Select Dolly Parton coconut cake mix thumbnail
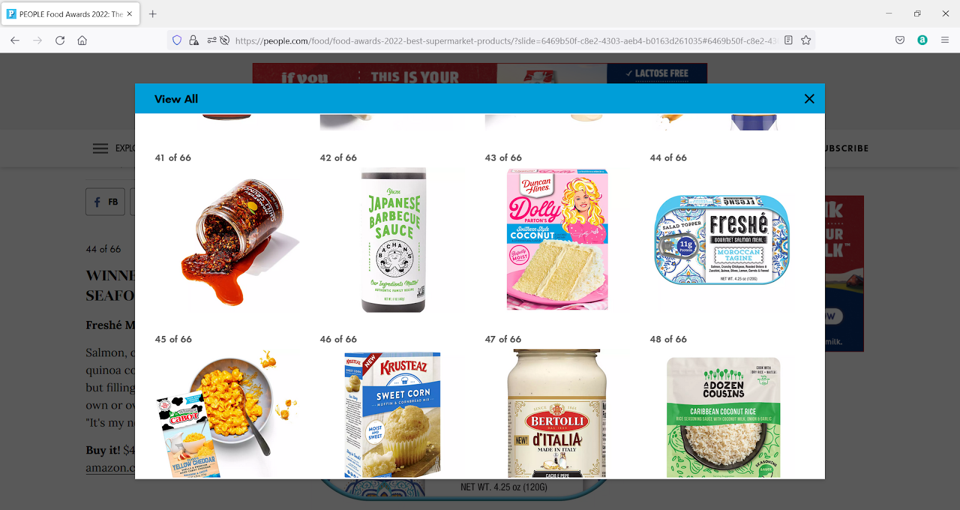The height and width of the screenshot is (510, 960). click(x=557, y=239)
